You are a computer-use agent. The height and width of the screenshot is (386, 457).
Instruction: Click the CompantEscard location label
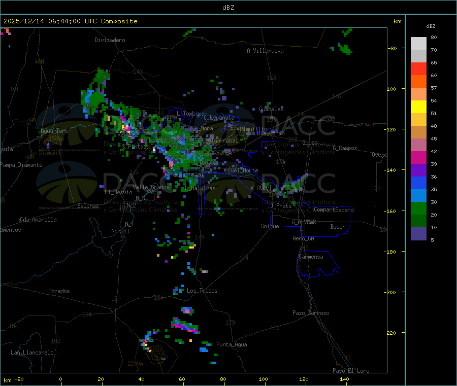pos(334,210)
